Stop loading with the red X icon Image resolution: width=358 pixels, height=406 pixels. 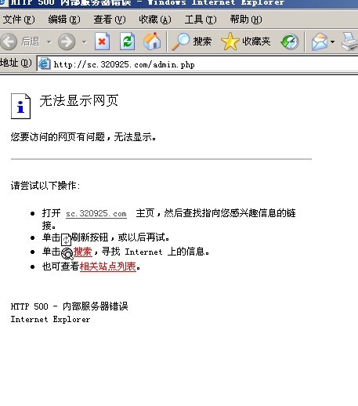[x=102, y=42]
